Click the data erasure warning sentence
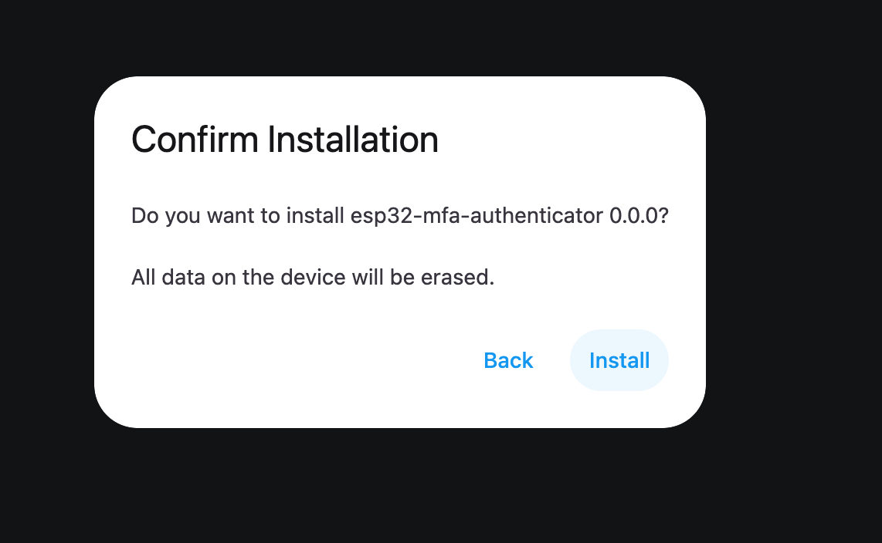This screenshot has height=543, width=882. pos(314,277)
